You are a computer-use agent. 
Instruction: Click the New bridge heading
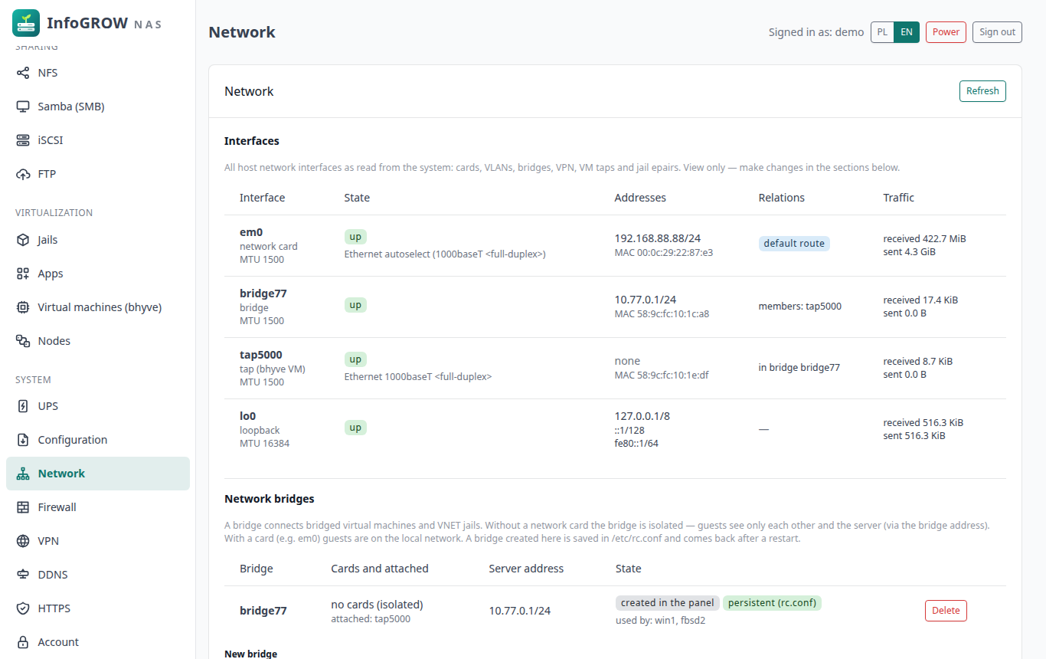click(250, 654)
